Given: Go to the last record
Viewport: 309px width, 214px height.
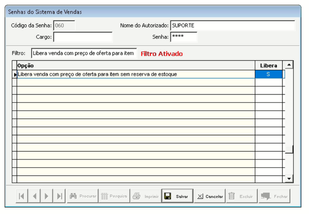Looking at the screenshot, I should pyautogui.click(x=59, y=196).
